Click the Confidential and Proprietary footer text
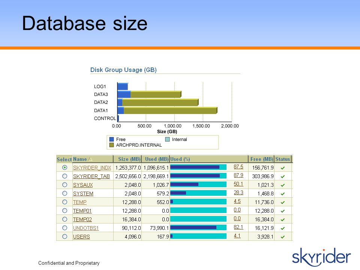 [x=69, y=263]
